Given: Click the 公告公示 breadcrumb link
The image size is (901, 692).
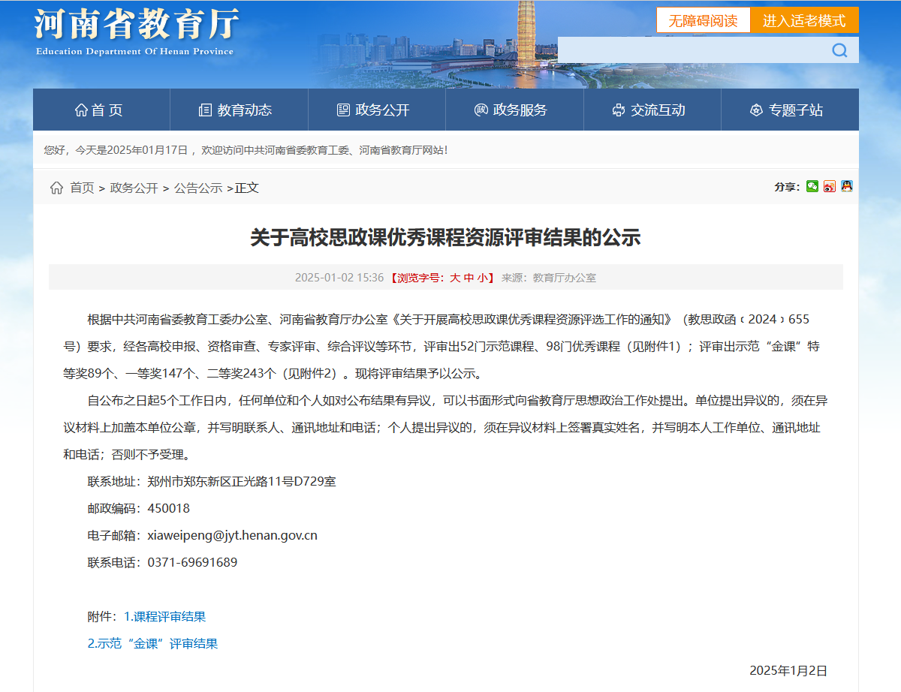Looking at the screenshot, I should coord(198,188).
